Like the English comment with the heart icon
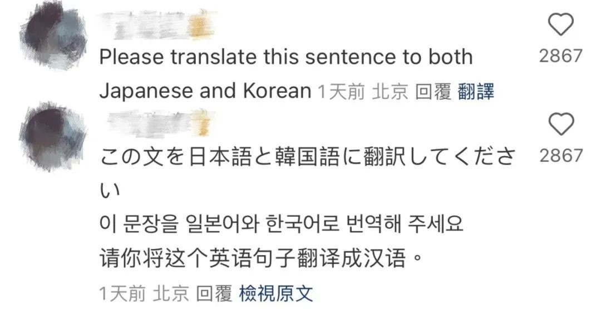The height and width of the screenshot is (309, 601). tap(561, 24)
